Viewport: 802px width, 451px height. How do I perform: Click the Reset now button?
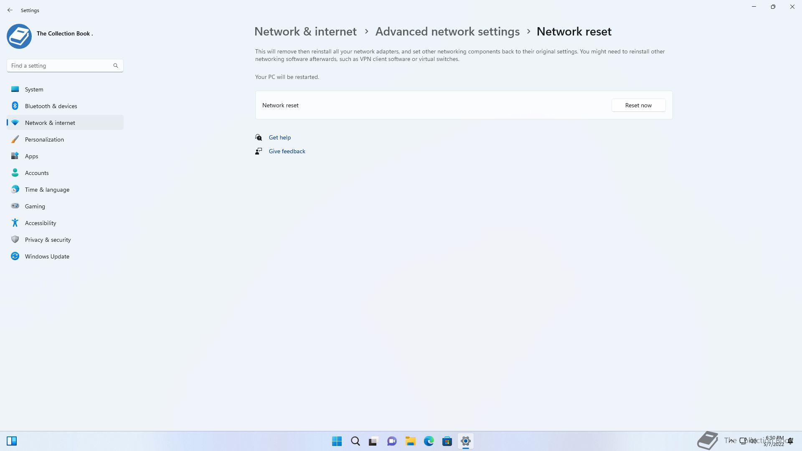[x=638, y=105]
